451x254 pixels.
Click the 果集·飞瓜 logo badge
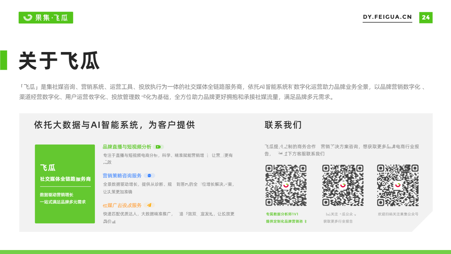tap(46, 18)
